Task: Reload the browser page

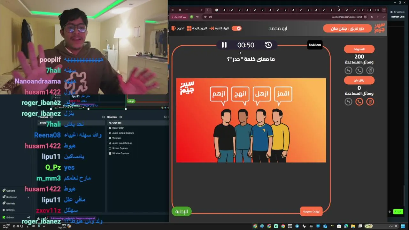Action: [372, 17]
